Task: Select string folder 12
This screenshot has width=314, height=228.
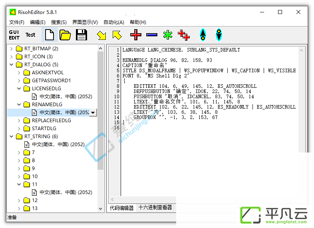Action: [31, 200]
